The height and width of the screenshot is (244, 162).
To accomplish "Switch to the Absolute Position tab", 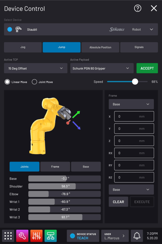I will pos(100,47).
